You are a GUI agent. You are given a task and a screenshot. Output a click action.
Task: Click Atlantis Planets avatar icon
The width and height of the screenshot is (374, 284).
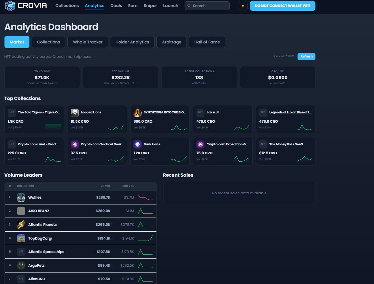pyautogui.click(x=21, y=225)
